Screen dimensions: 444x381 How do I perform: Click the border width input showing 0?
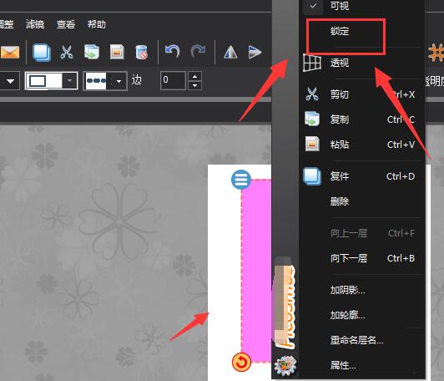[x=173, y=80]
